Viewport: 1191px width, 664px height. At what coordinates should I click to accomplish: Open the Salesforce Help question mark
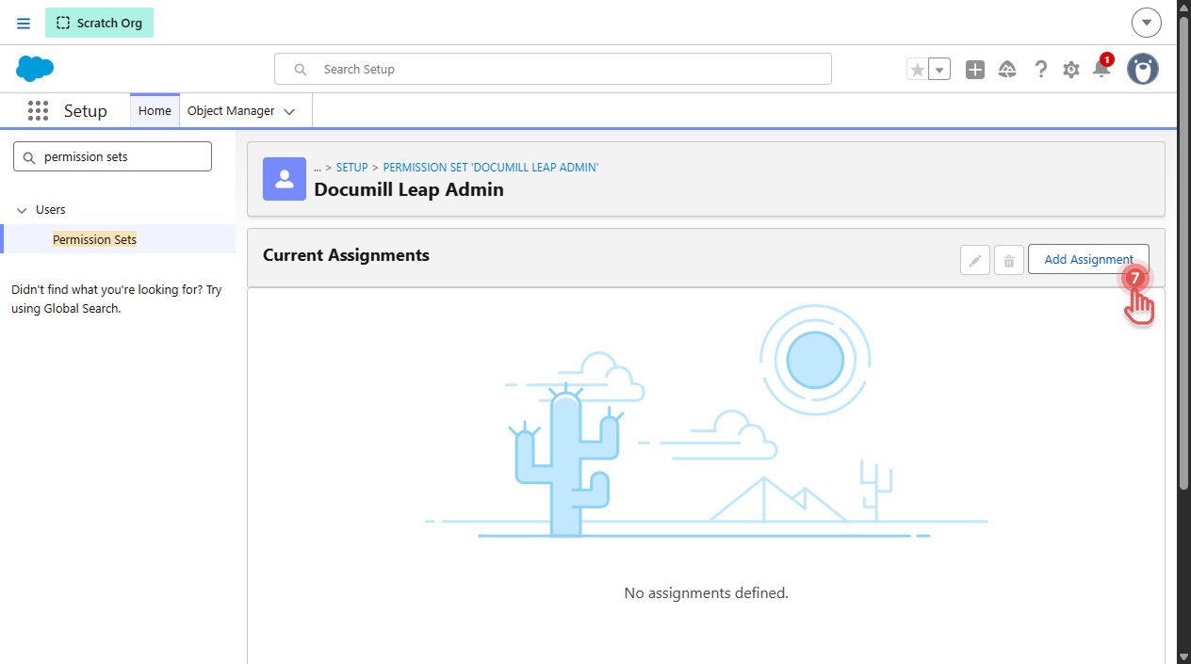(1040, 69)
